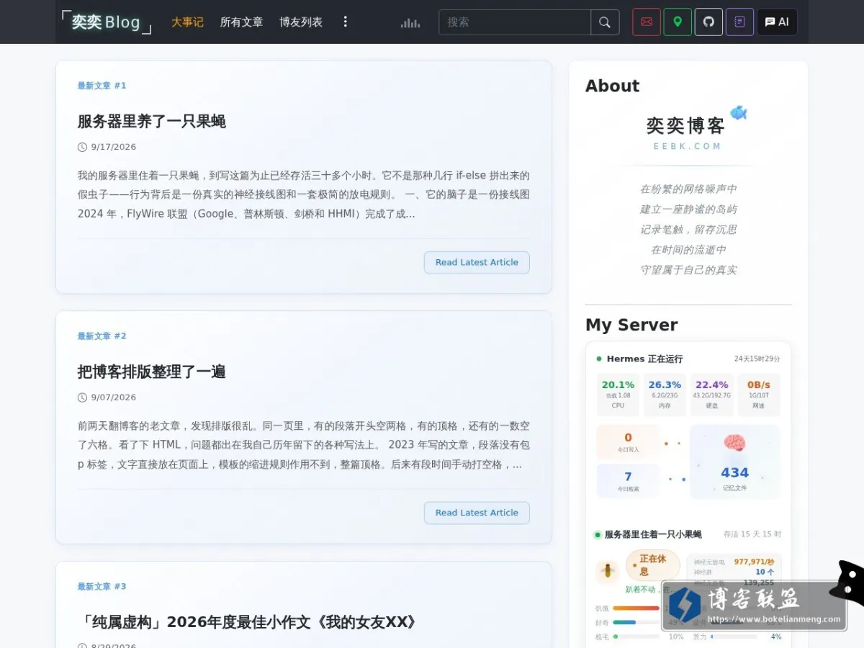This screenshot has height=648, width=864.
Task: Click the 0B/s 网速 stat card
Action: pos(759,395)
